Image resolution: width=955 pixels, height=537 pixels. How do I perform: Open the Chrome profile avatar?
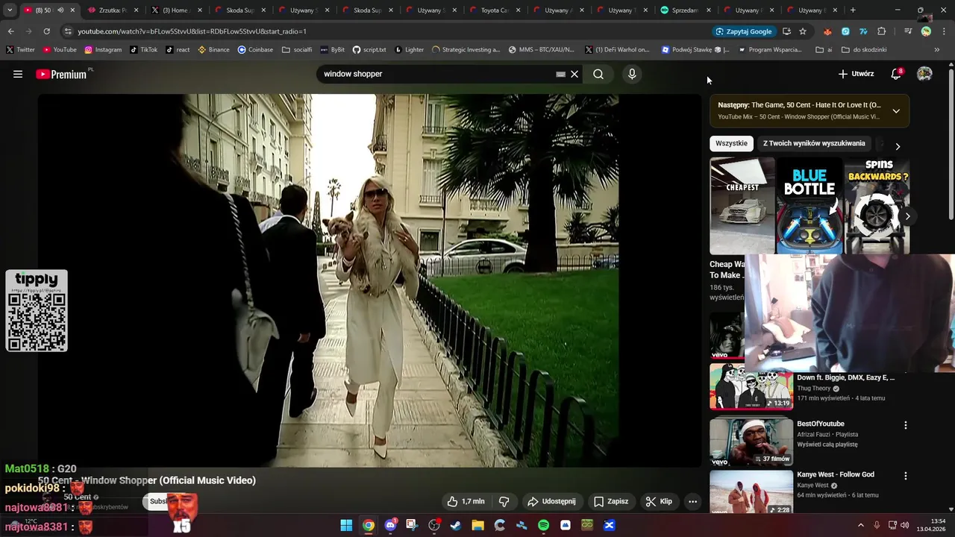point(926,31)
